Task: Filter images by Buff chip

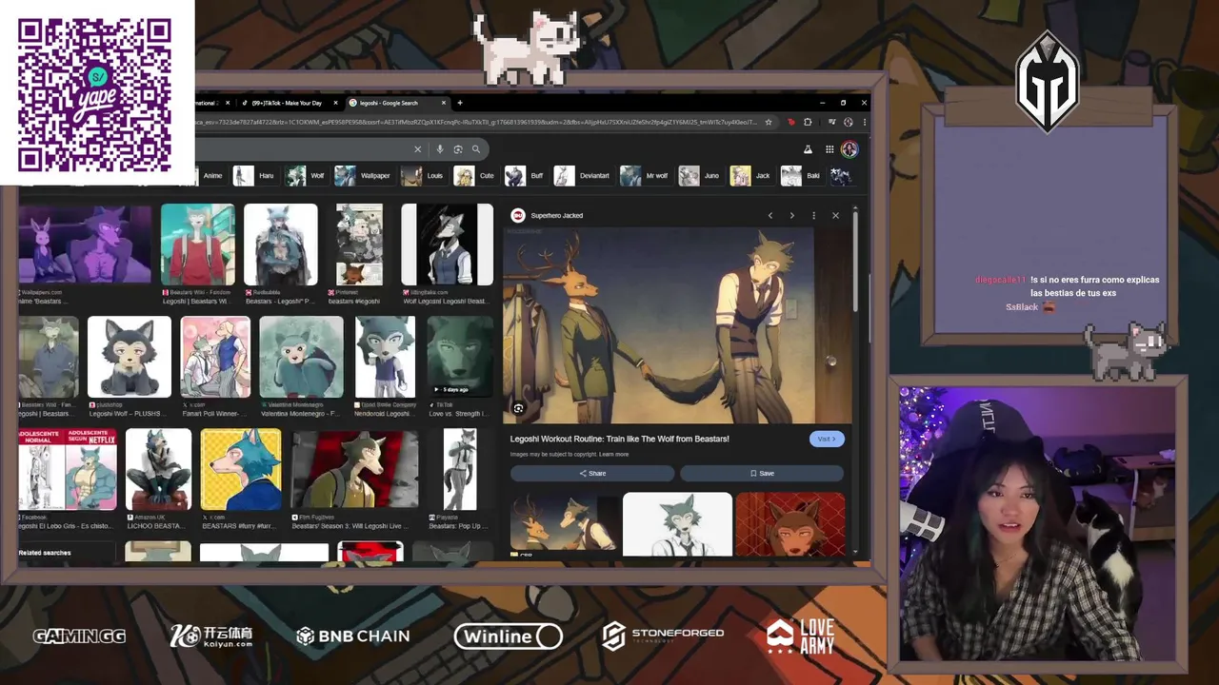Action: click(525, 176)
